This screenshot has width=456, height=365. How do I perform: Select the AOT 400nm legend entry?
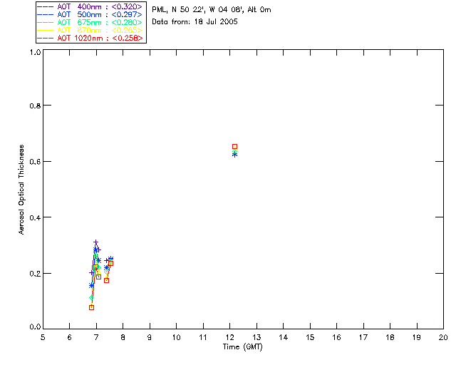90,6
